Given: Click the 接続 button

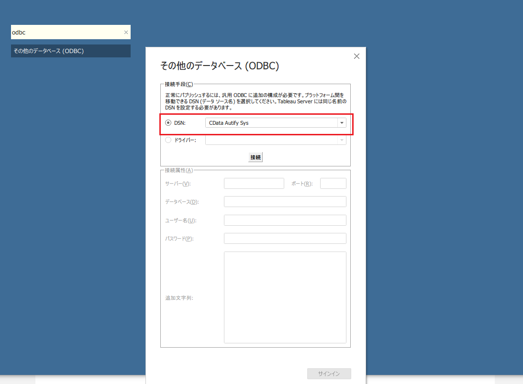Looking at the screenshot, I should tap(255, 157).
